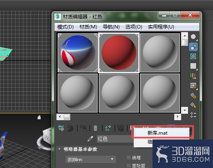Open the 模式(D) menu

[65, 27]
